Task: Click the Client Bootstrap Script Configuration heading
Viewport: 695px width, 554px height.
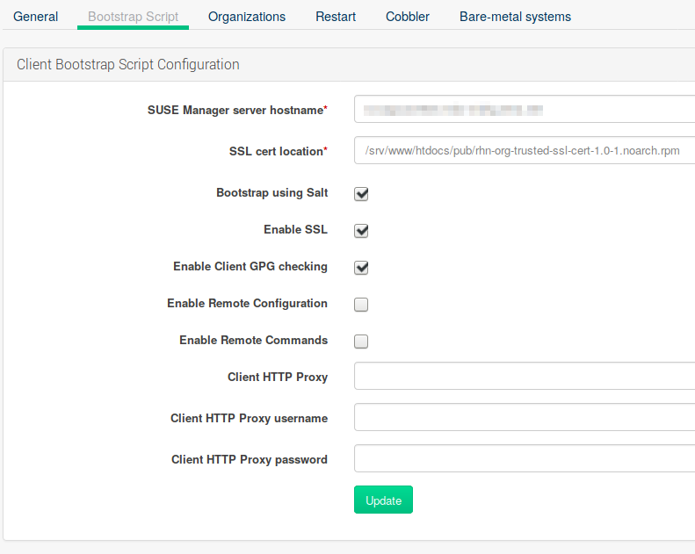Action: (128, 65)
